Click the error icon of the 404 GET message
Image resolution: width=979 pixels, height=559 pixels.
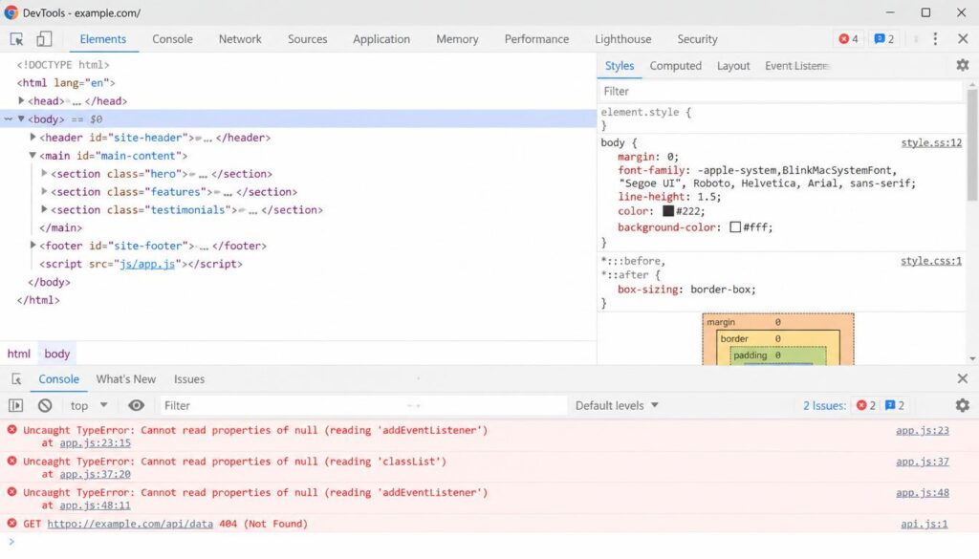(x=11, y=524)
